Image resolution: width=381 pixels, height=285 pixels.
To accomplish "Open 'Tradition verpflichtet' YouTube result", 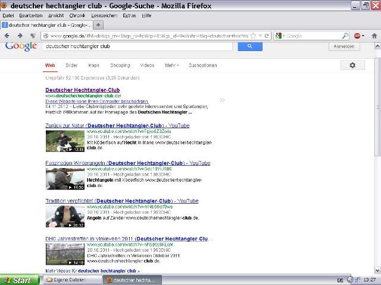I will click(x=122, y=201).
